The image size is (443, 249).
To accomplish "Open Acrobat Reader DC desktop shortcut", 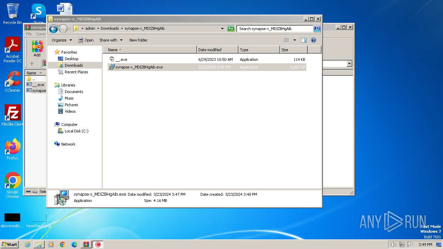I will pyautogui.click(x=12, y=50).
